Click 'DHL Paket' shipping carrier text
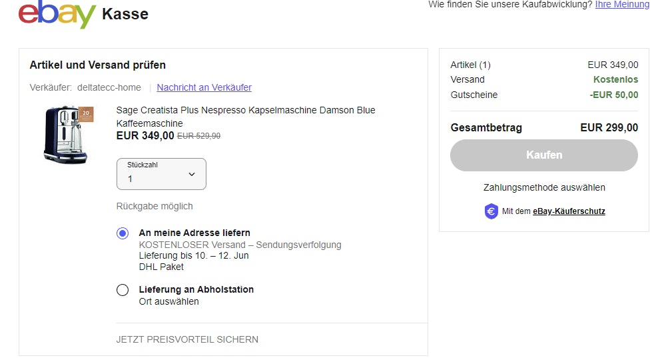 [161, 267]
